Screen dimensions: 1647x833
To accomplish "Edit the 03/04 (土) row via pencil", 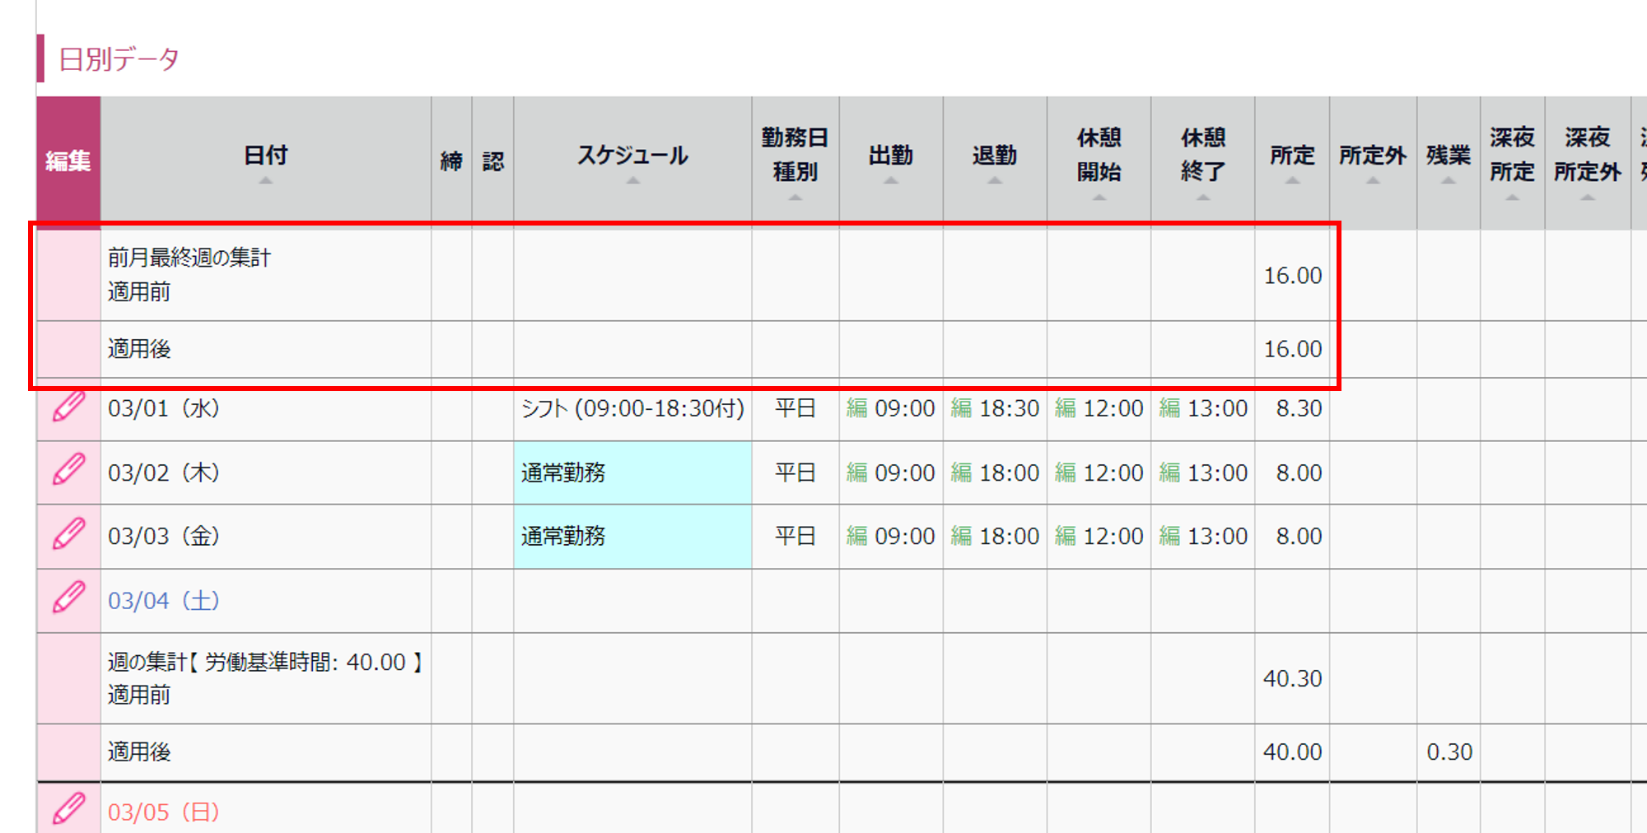I will coord(69,598).
